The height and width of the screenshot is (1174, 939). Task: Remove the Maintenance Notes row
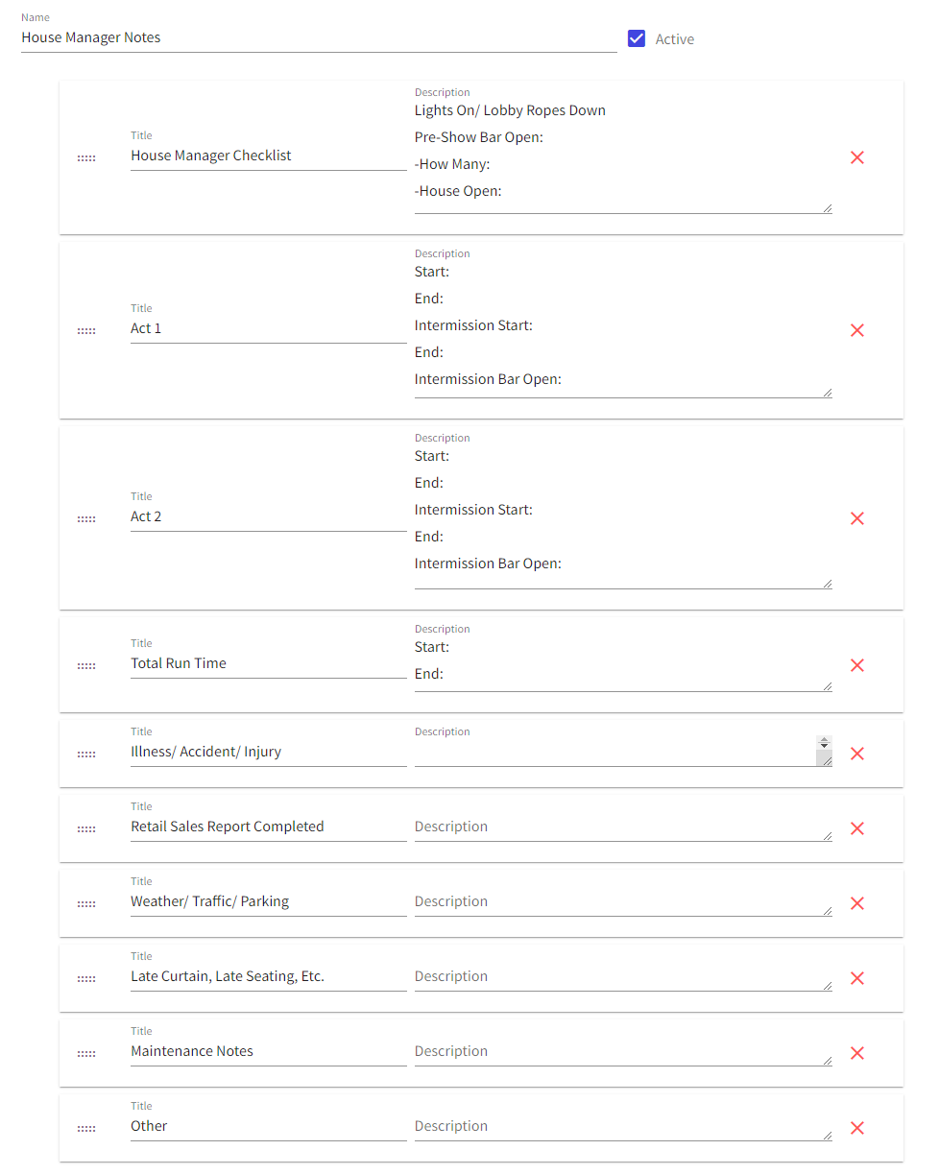click(857, 1053)
